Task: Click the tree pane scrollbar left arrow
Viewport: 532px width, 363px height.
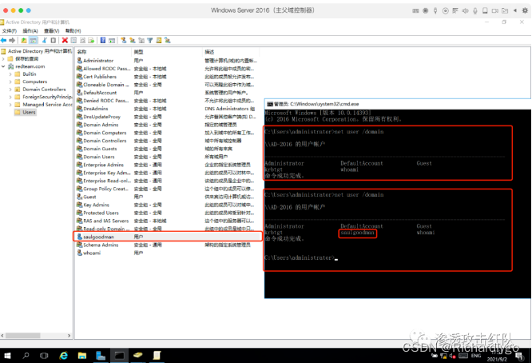Action: (x=2, y=336)
